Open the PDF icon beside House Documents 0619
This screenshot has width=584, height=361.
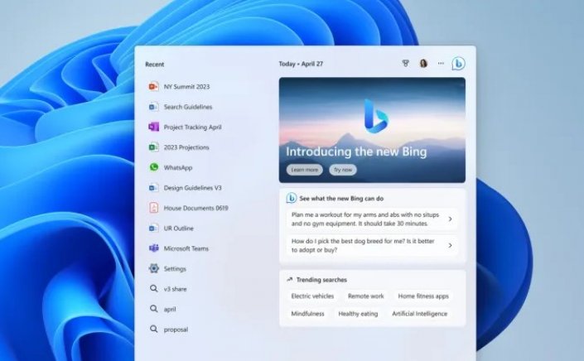pos(153,208)
